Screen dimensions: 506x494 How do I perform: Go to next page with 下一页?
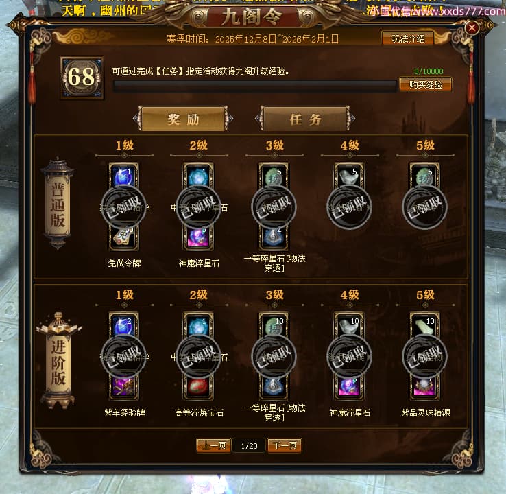(x=285, y=446)
